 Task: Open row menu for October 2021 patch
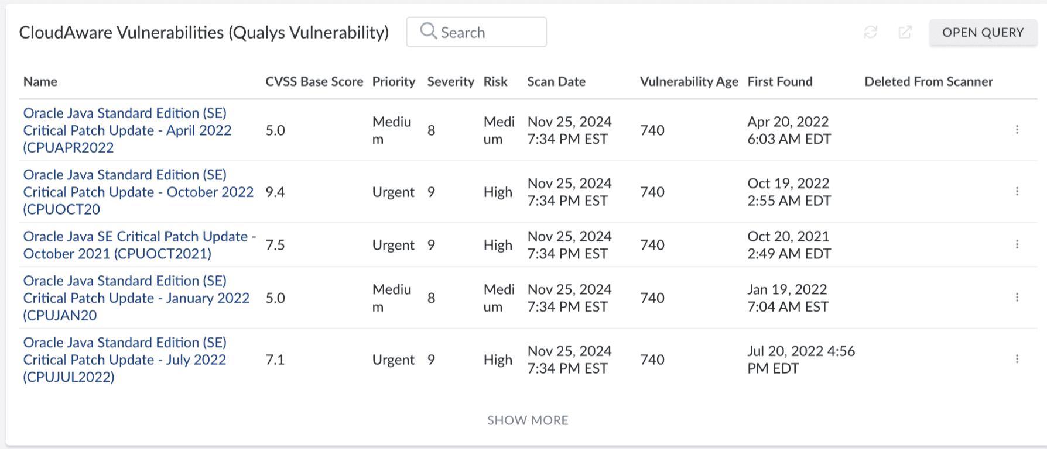1017,244
